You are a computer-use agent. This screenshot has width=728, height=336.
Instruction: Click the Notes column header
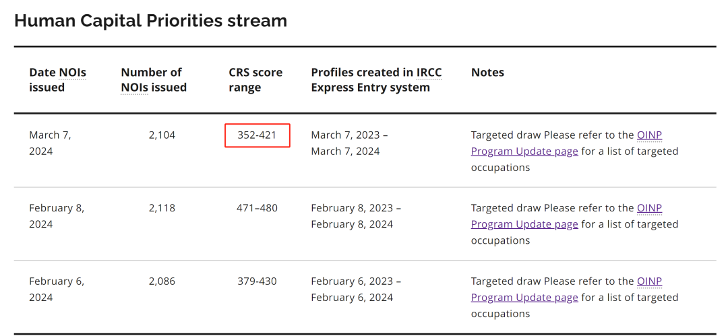[487, 72]
